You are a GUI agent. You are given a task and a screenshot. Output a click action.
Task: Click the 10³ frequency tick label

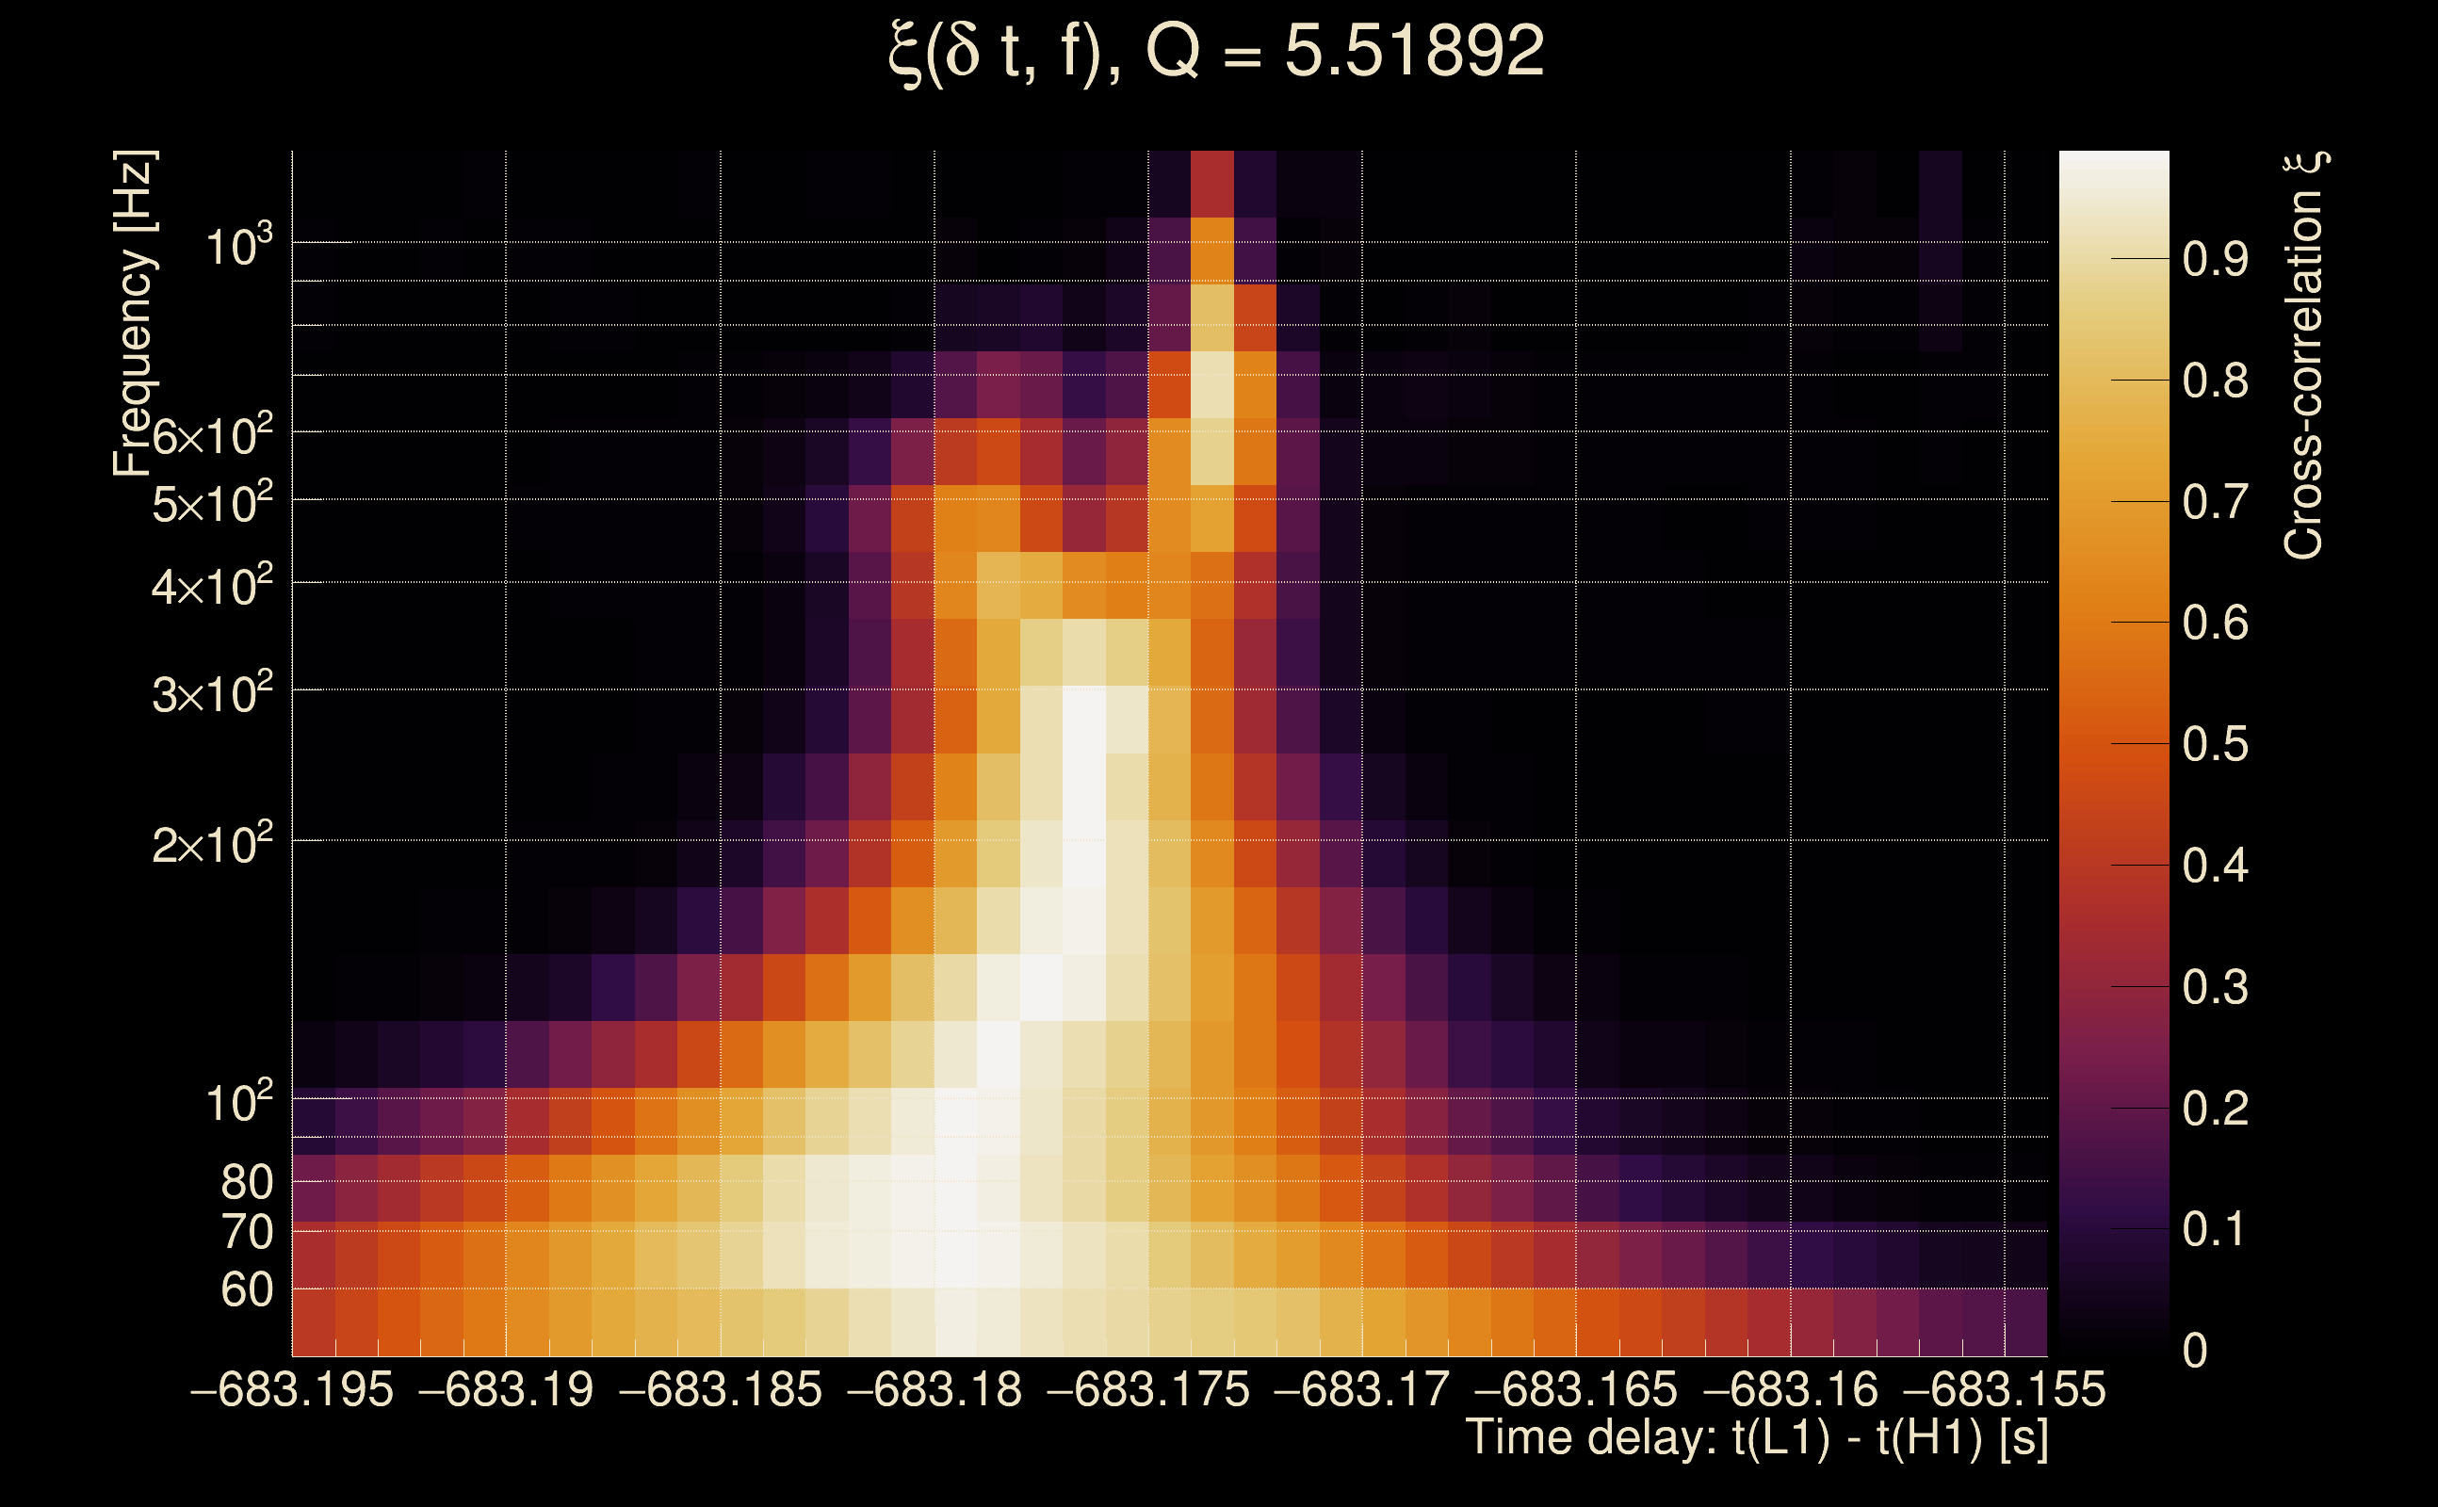tap(238, 246)
